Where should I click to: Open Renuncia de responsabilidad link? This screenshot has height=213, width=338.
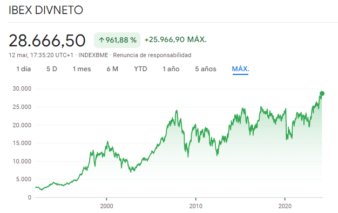click(152, 55)
